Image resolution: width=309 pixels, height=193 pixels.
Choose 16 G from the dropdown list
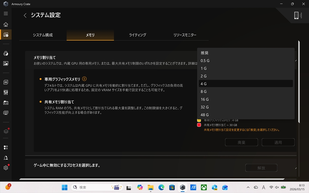[x=246, y=99]
